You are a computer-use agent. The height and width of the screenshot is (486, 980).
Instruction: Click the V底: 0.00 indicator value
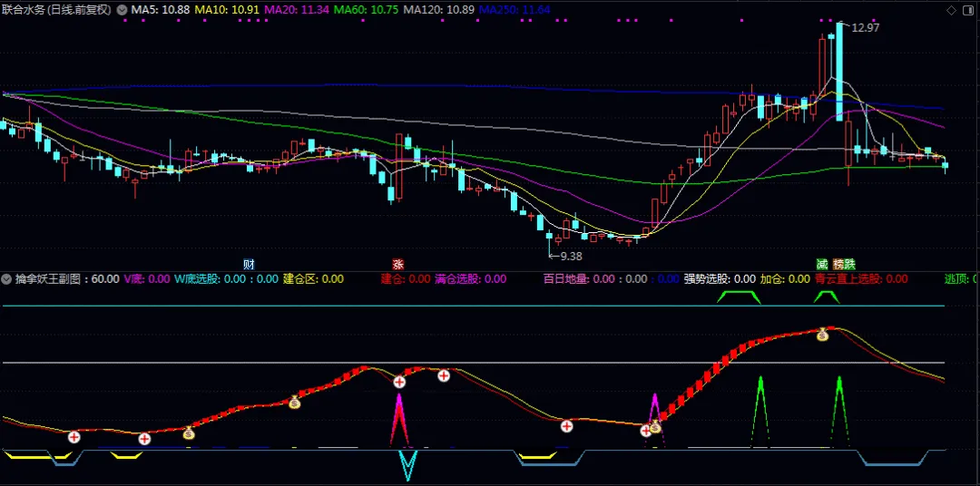(x=147, y=278)
